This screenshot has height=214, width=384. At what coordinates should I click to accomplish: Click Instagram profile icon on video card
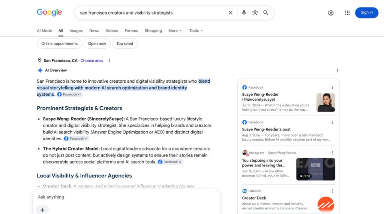tap(244, 153)
